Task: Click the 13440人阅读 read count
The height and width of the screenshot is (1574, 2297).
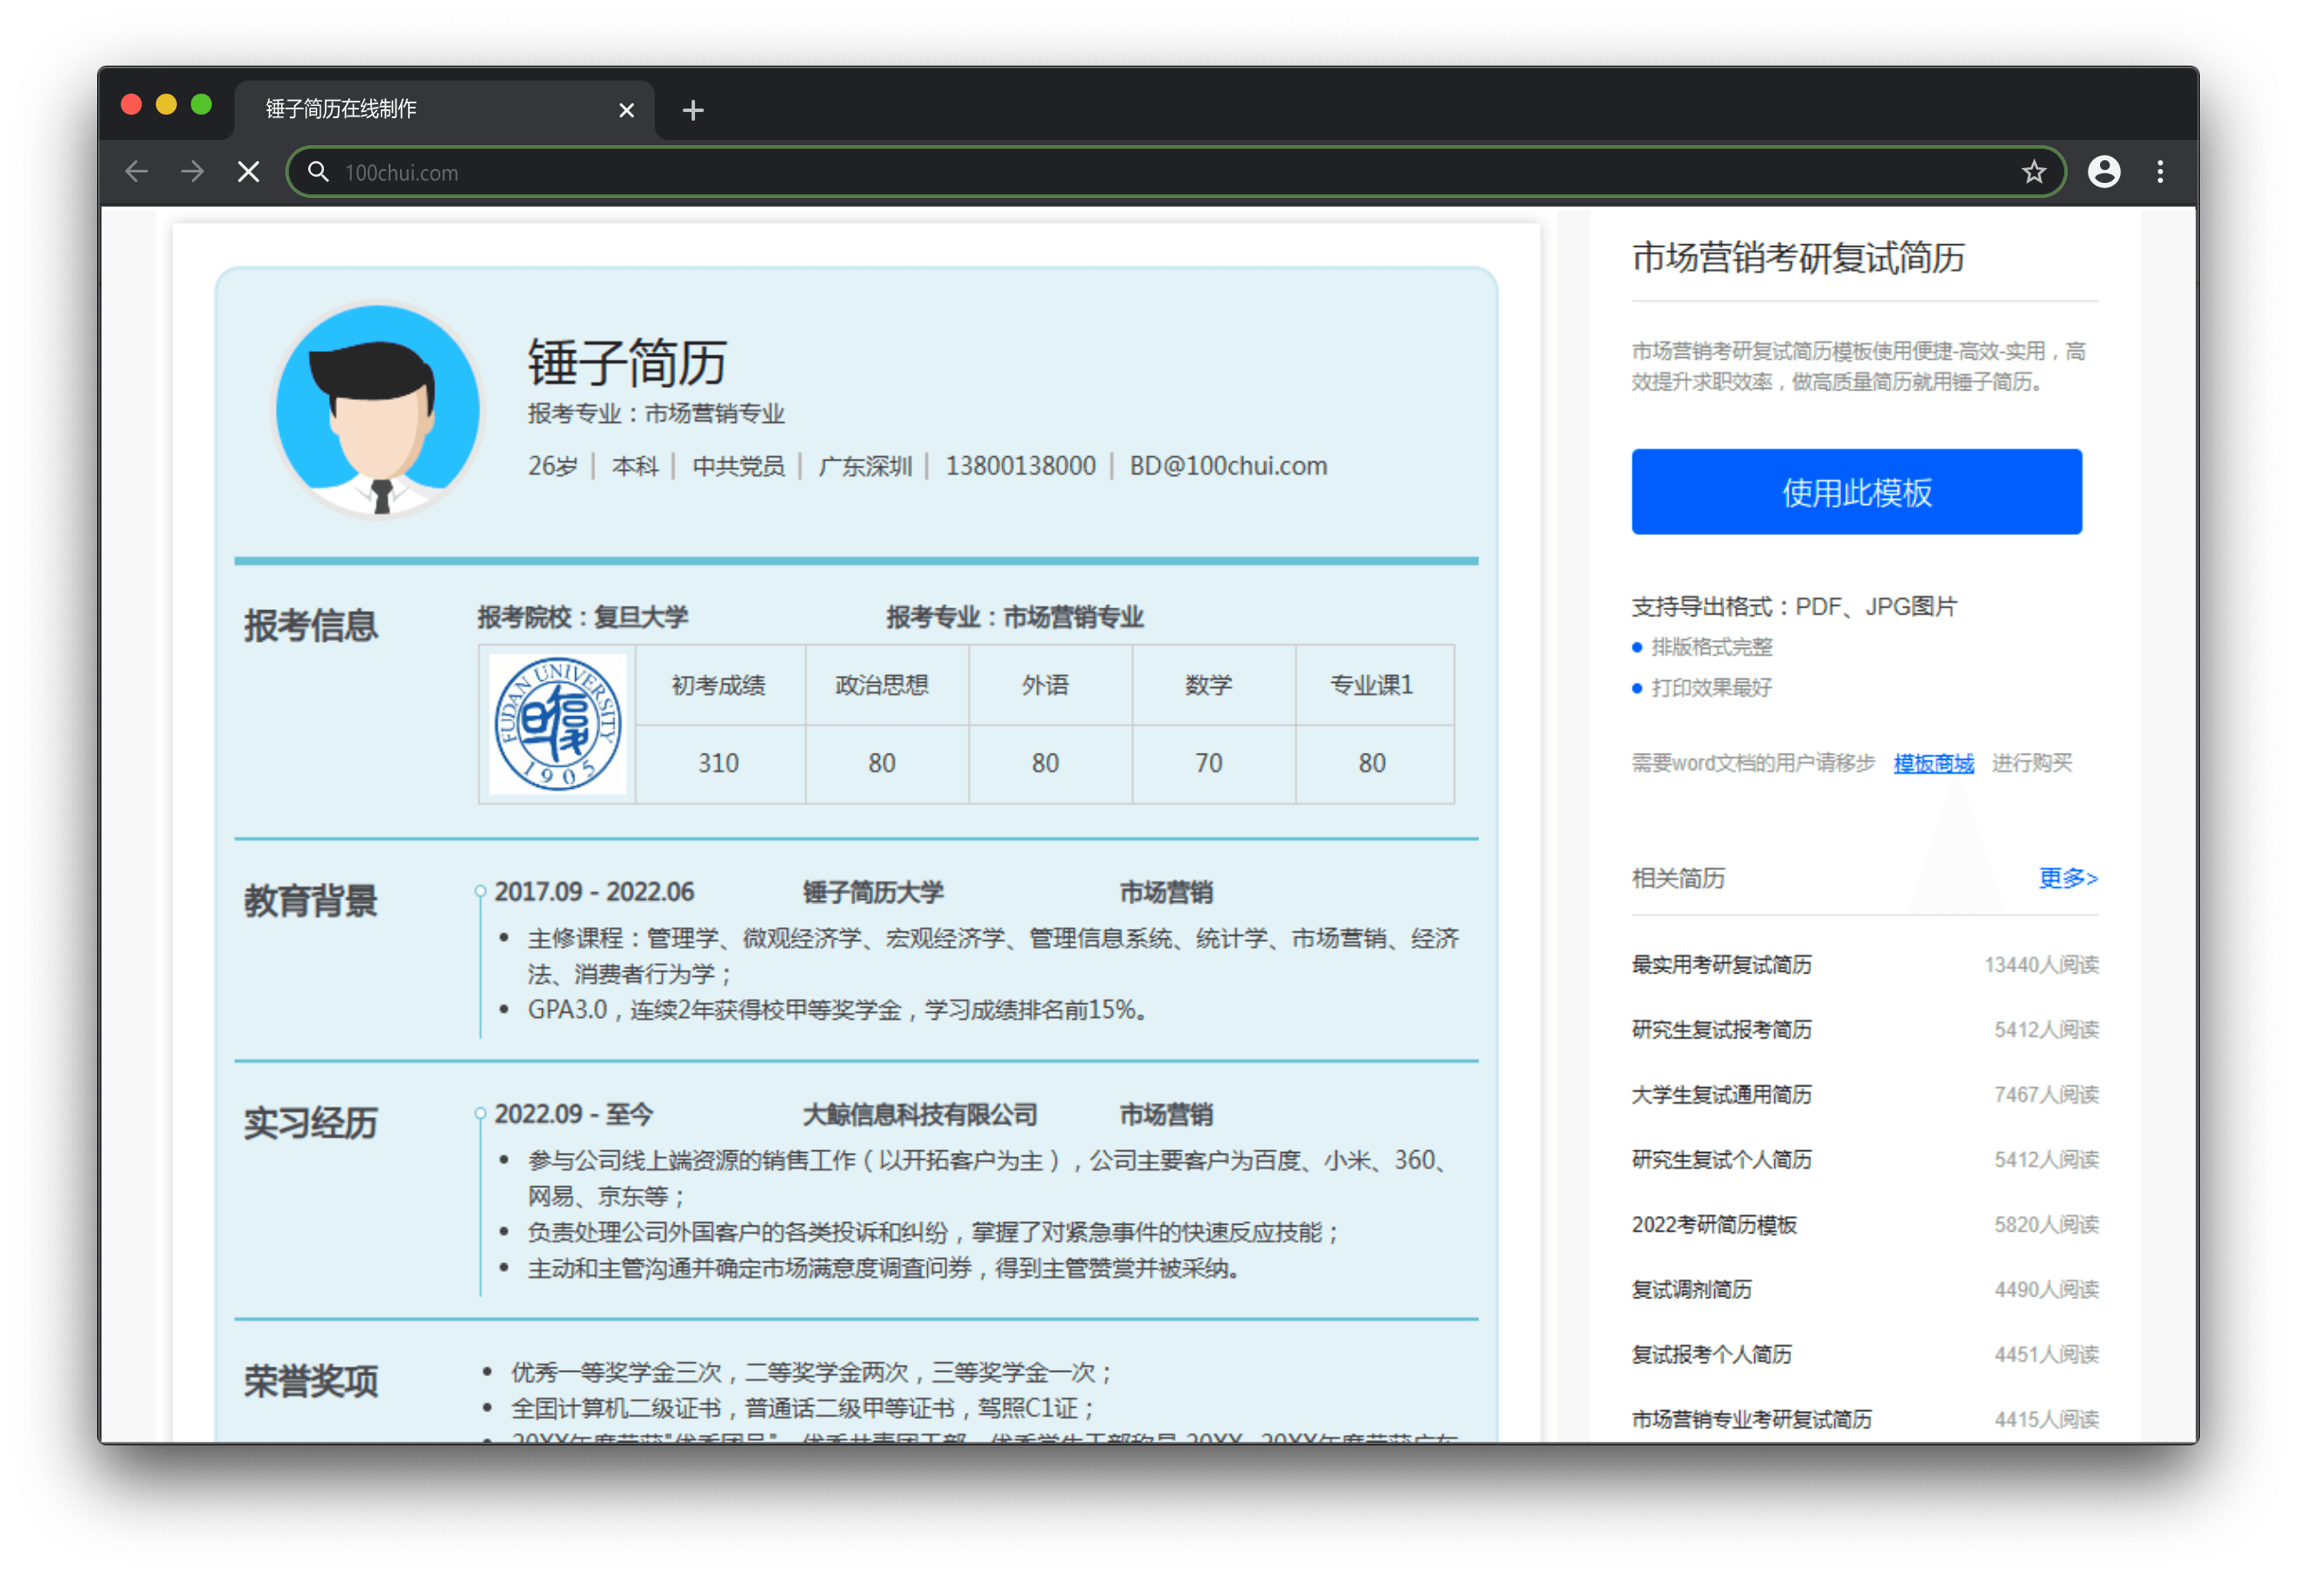Action: click(x=2041, y=965)
